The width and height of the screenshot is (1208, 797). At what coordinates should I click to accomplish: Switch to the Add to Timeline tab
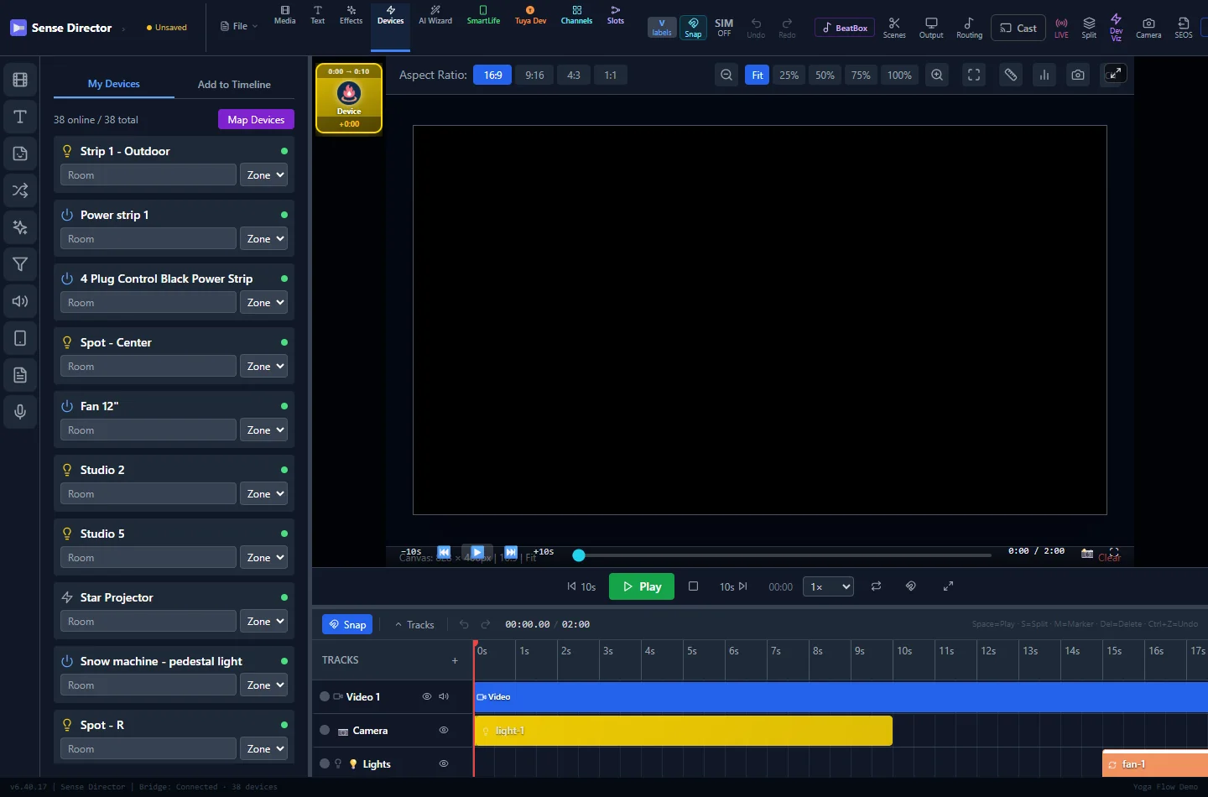click(234, 85)
